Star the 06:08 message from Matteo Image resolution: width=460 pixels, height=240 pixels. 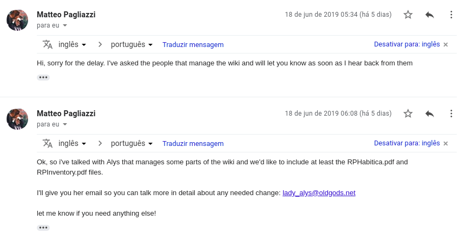pyautogui.click(x=408, y=114)
